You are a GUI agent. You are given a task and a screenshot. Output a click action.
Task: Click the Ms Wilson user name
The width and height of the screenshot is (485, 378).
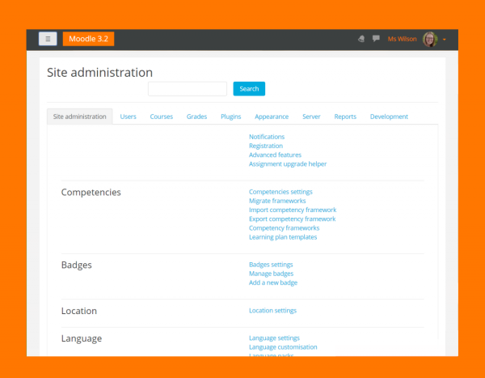[x=402, y=39]
